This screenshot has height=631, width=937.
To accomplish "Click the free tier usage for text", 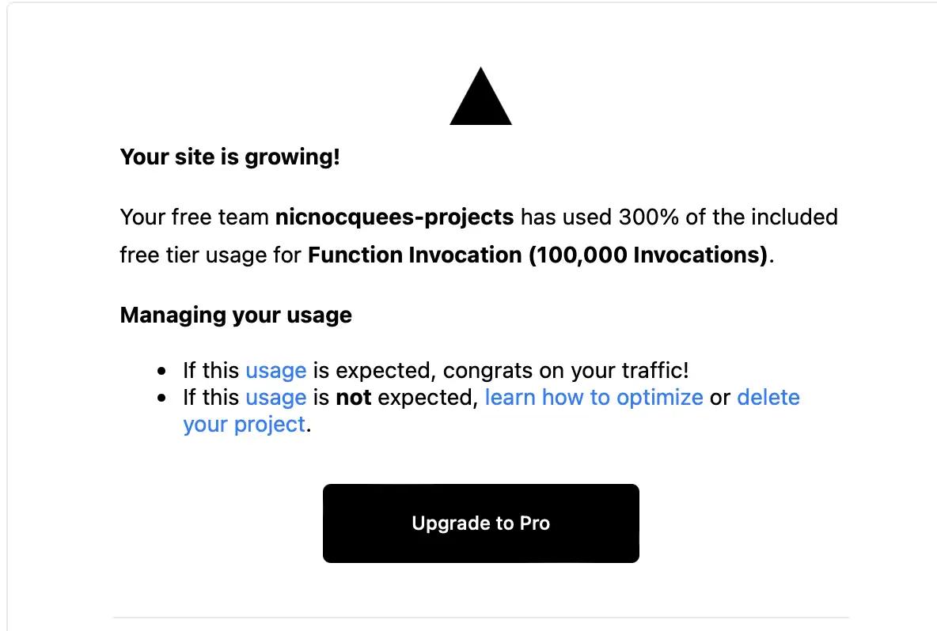I will [x=211, y=255].
